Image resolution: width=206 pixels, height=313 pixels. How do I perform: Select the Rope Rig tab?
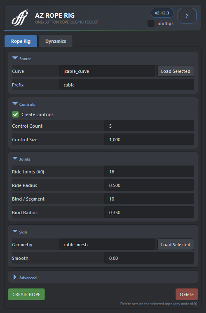(21, 41)
